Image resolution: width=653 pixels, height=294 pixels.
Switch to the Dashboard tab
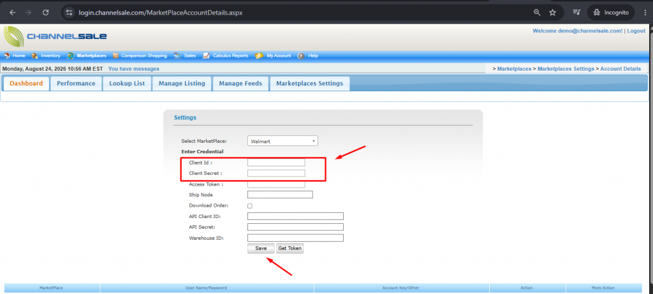coord(26,84)
